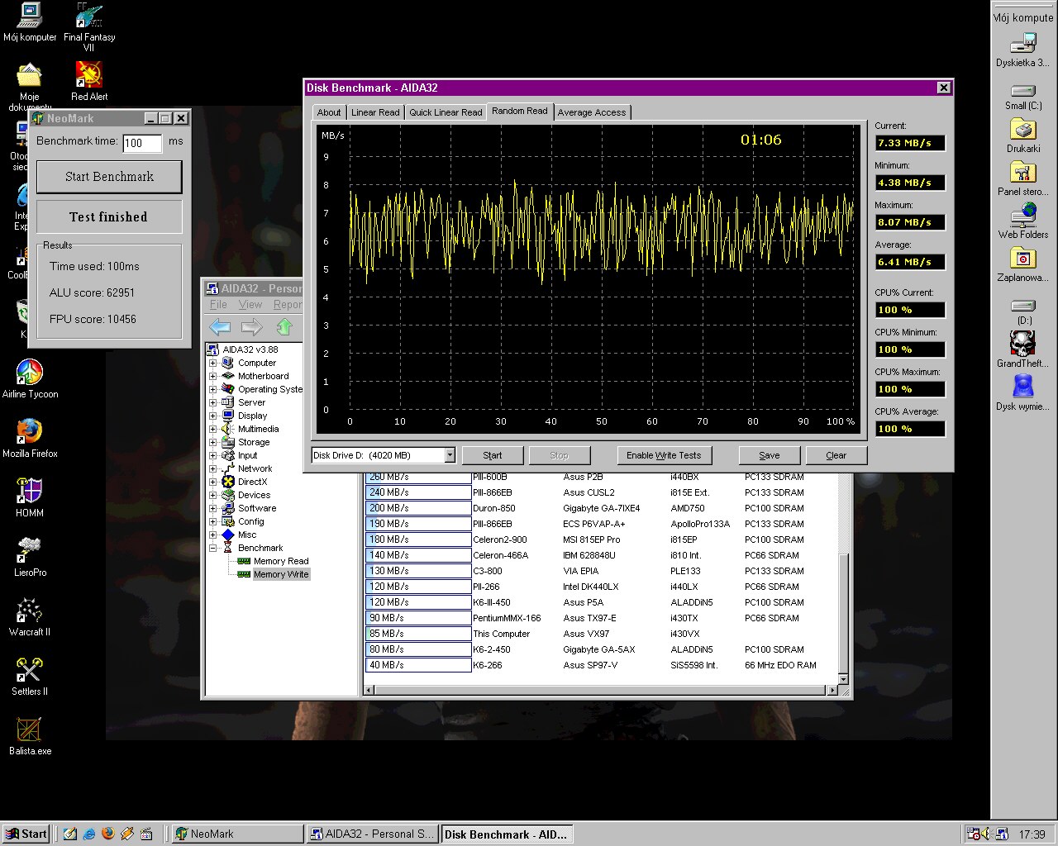Select the Settlers II desktop icon
This screenshot has height=846, width=1058.
coord(30,676)
